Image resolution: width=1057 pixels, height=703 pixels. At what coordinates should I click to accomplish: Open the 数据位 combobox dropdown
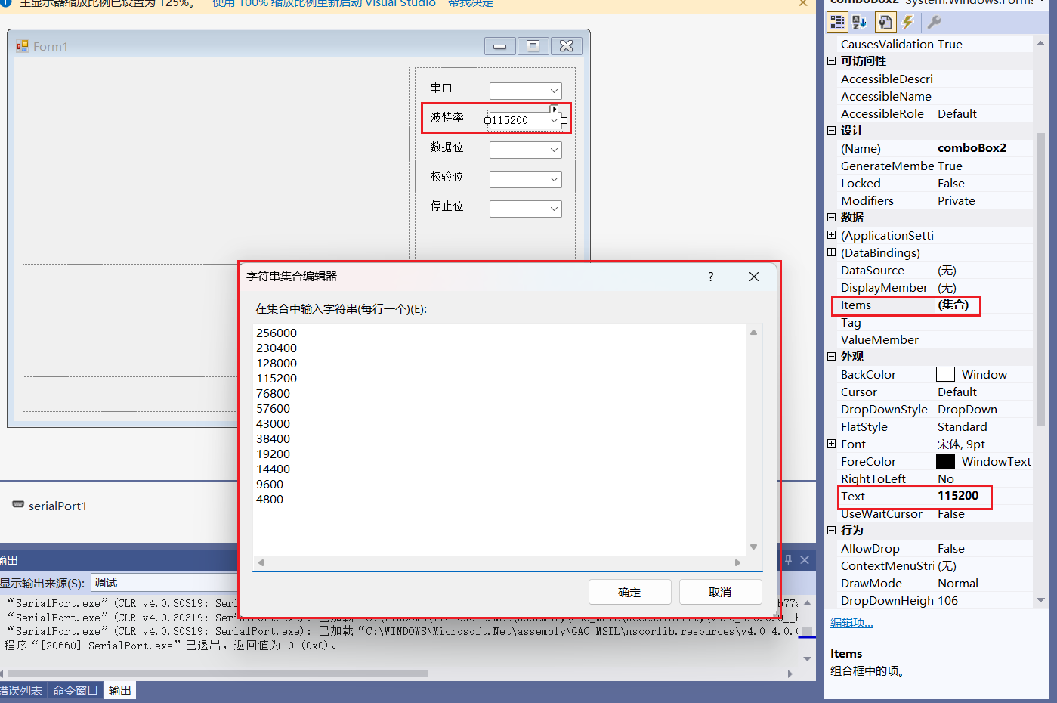555,150
